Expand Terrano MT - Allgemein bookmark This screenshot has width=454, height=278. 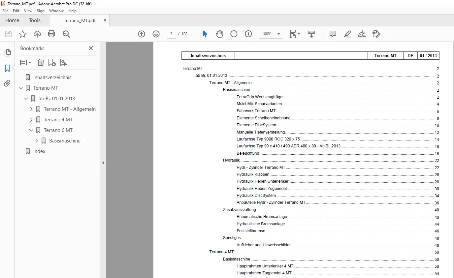point(32,109)
